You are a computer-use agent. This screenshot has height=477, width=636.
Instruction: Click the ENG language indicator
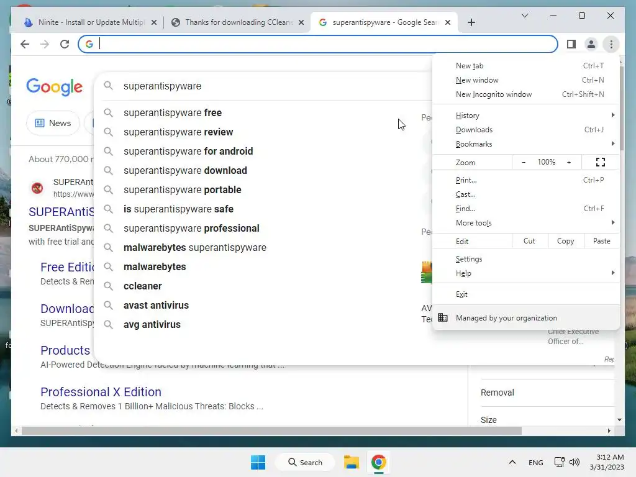[x=535, y=462]
